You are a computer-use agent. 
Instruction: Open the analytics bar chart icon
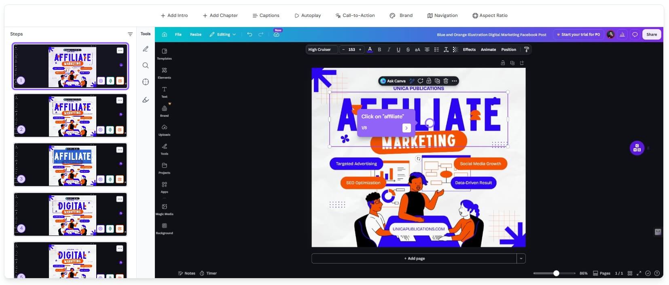click(622, 34)
